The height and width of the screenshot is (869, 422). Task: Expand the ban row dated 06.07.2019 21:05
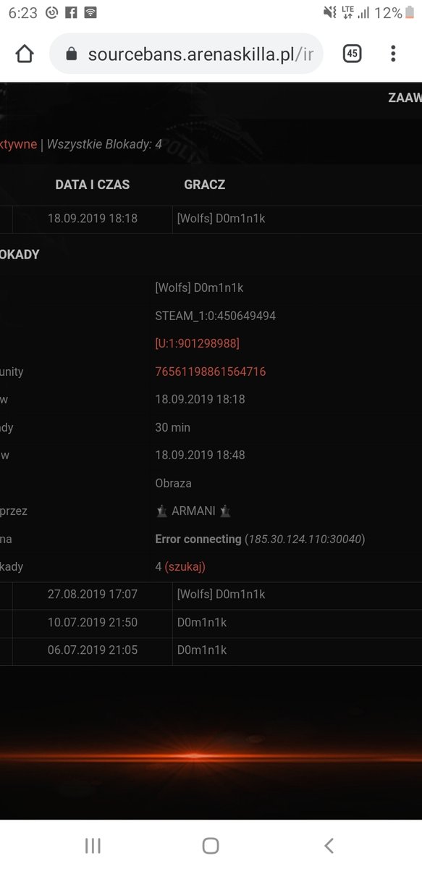[211, 650]
